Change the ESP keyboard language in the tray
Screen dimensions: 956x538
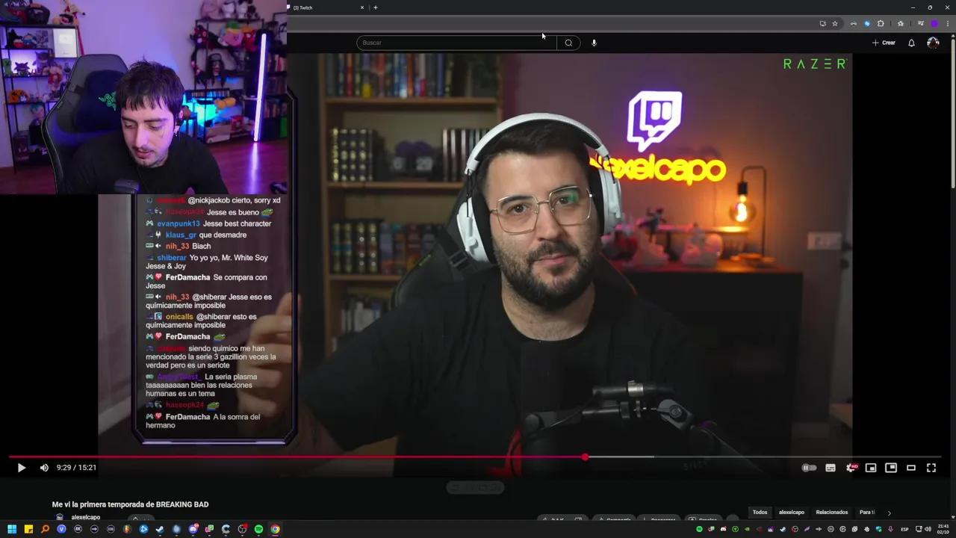point(904,529)
